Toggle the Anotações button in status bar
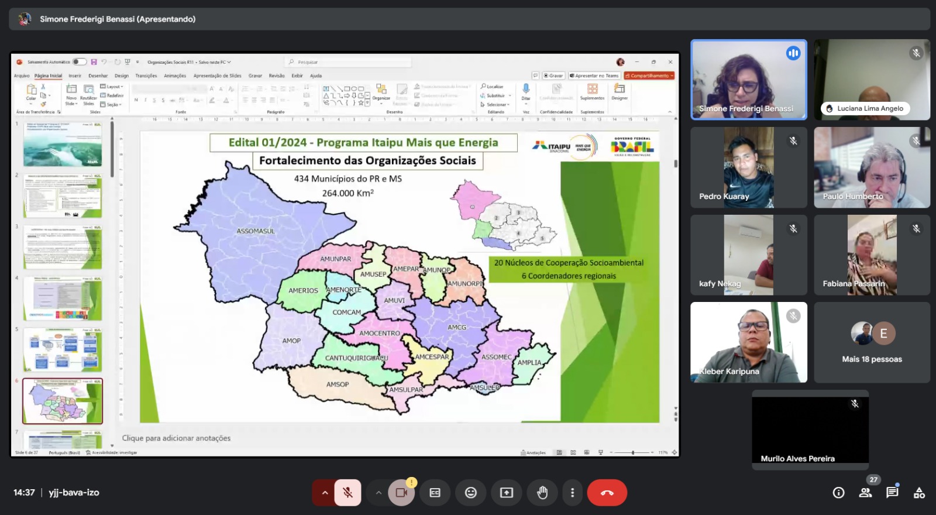This screenshot has height=515, width=936. [x=533, y=452]
